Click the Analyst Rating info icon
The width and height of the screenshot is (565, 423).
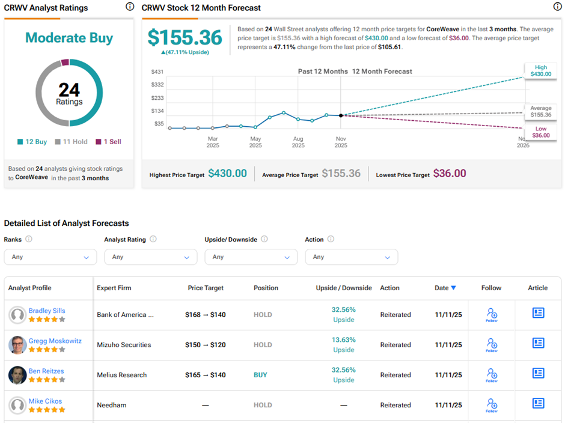pyautogui.click(x=153, y=239)
